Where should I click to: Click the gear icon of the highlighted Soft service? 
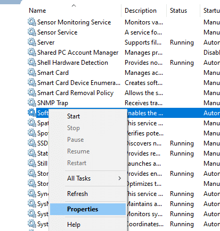[x=32, y=113]
